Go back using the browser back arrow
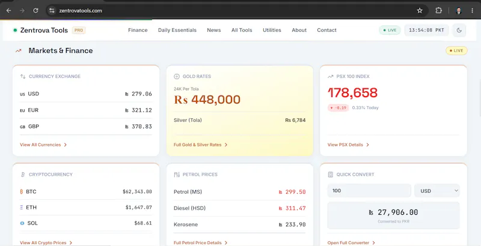 pyautogui.click(x=8, y=11)
